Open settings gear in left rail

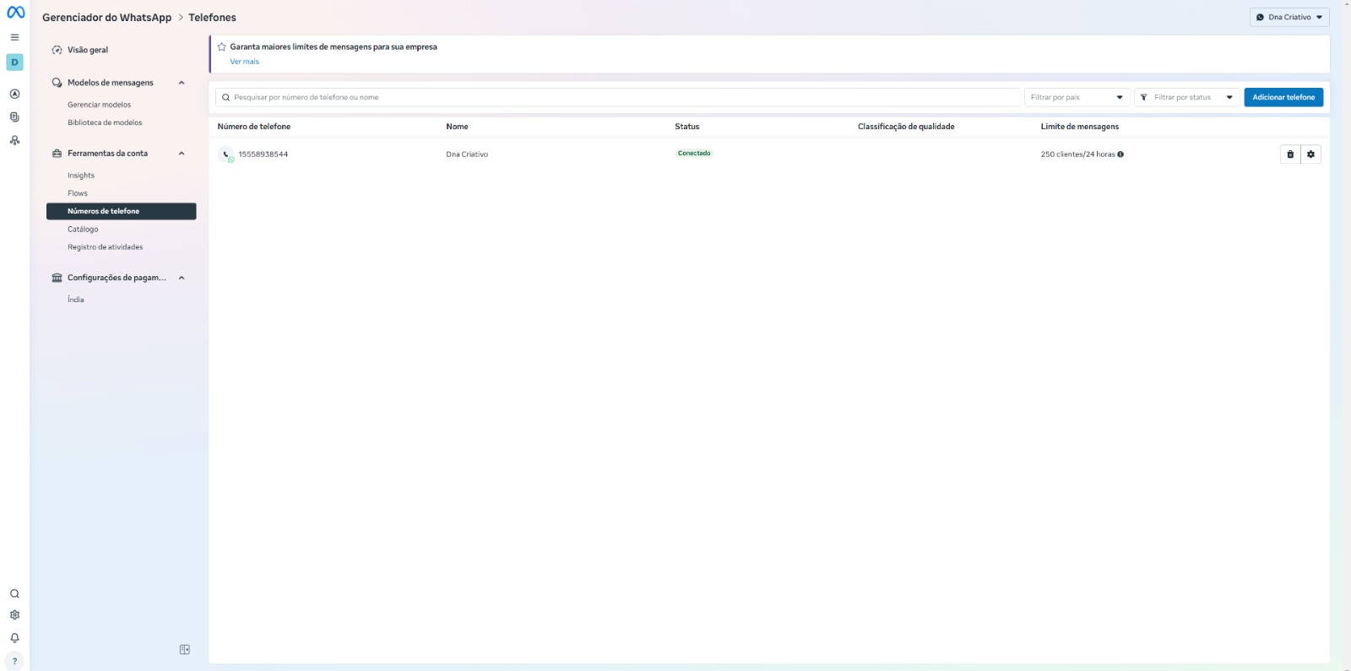tap(14, 615)
